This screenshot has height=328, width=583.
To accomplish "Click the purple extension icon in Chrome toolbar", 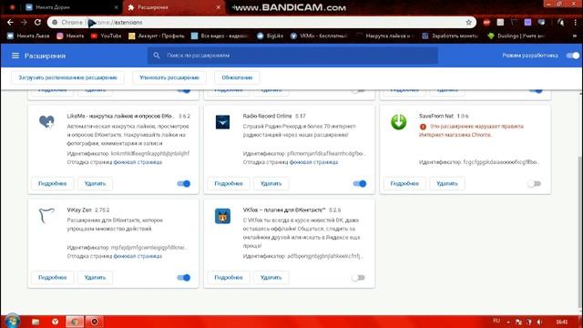I will 527,22.
